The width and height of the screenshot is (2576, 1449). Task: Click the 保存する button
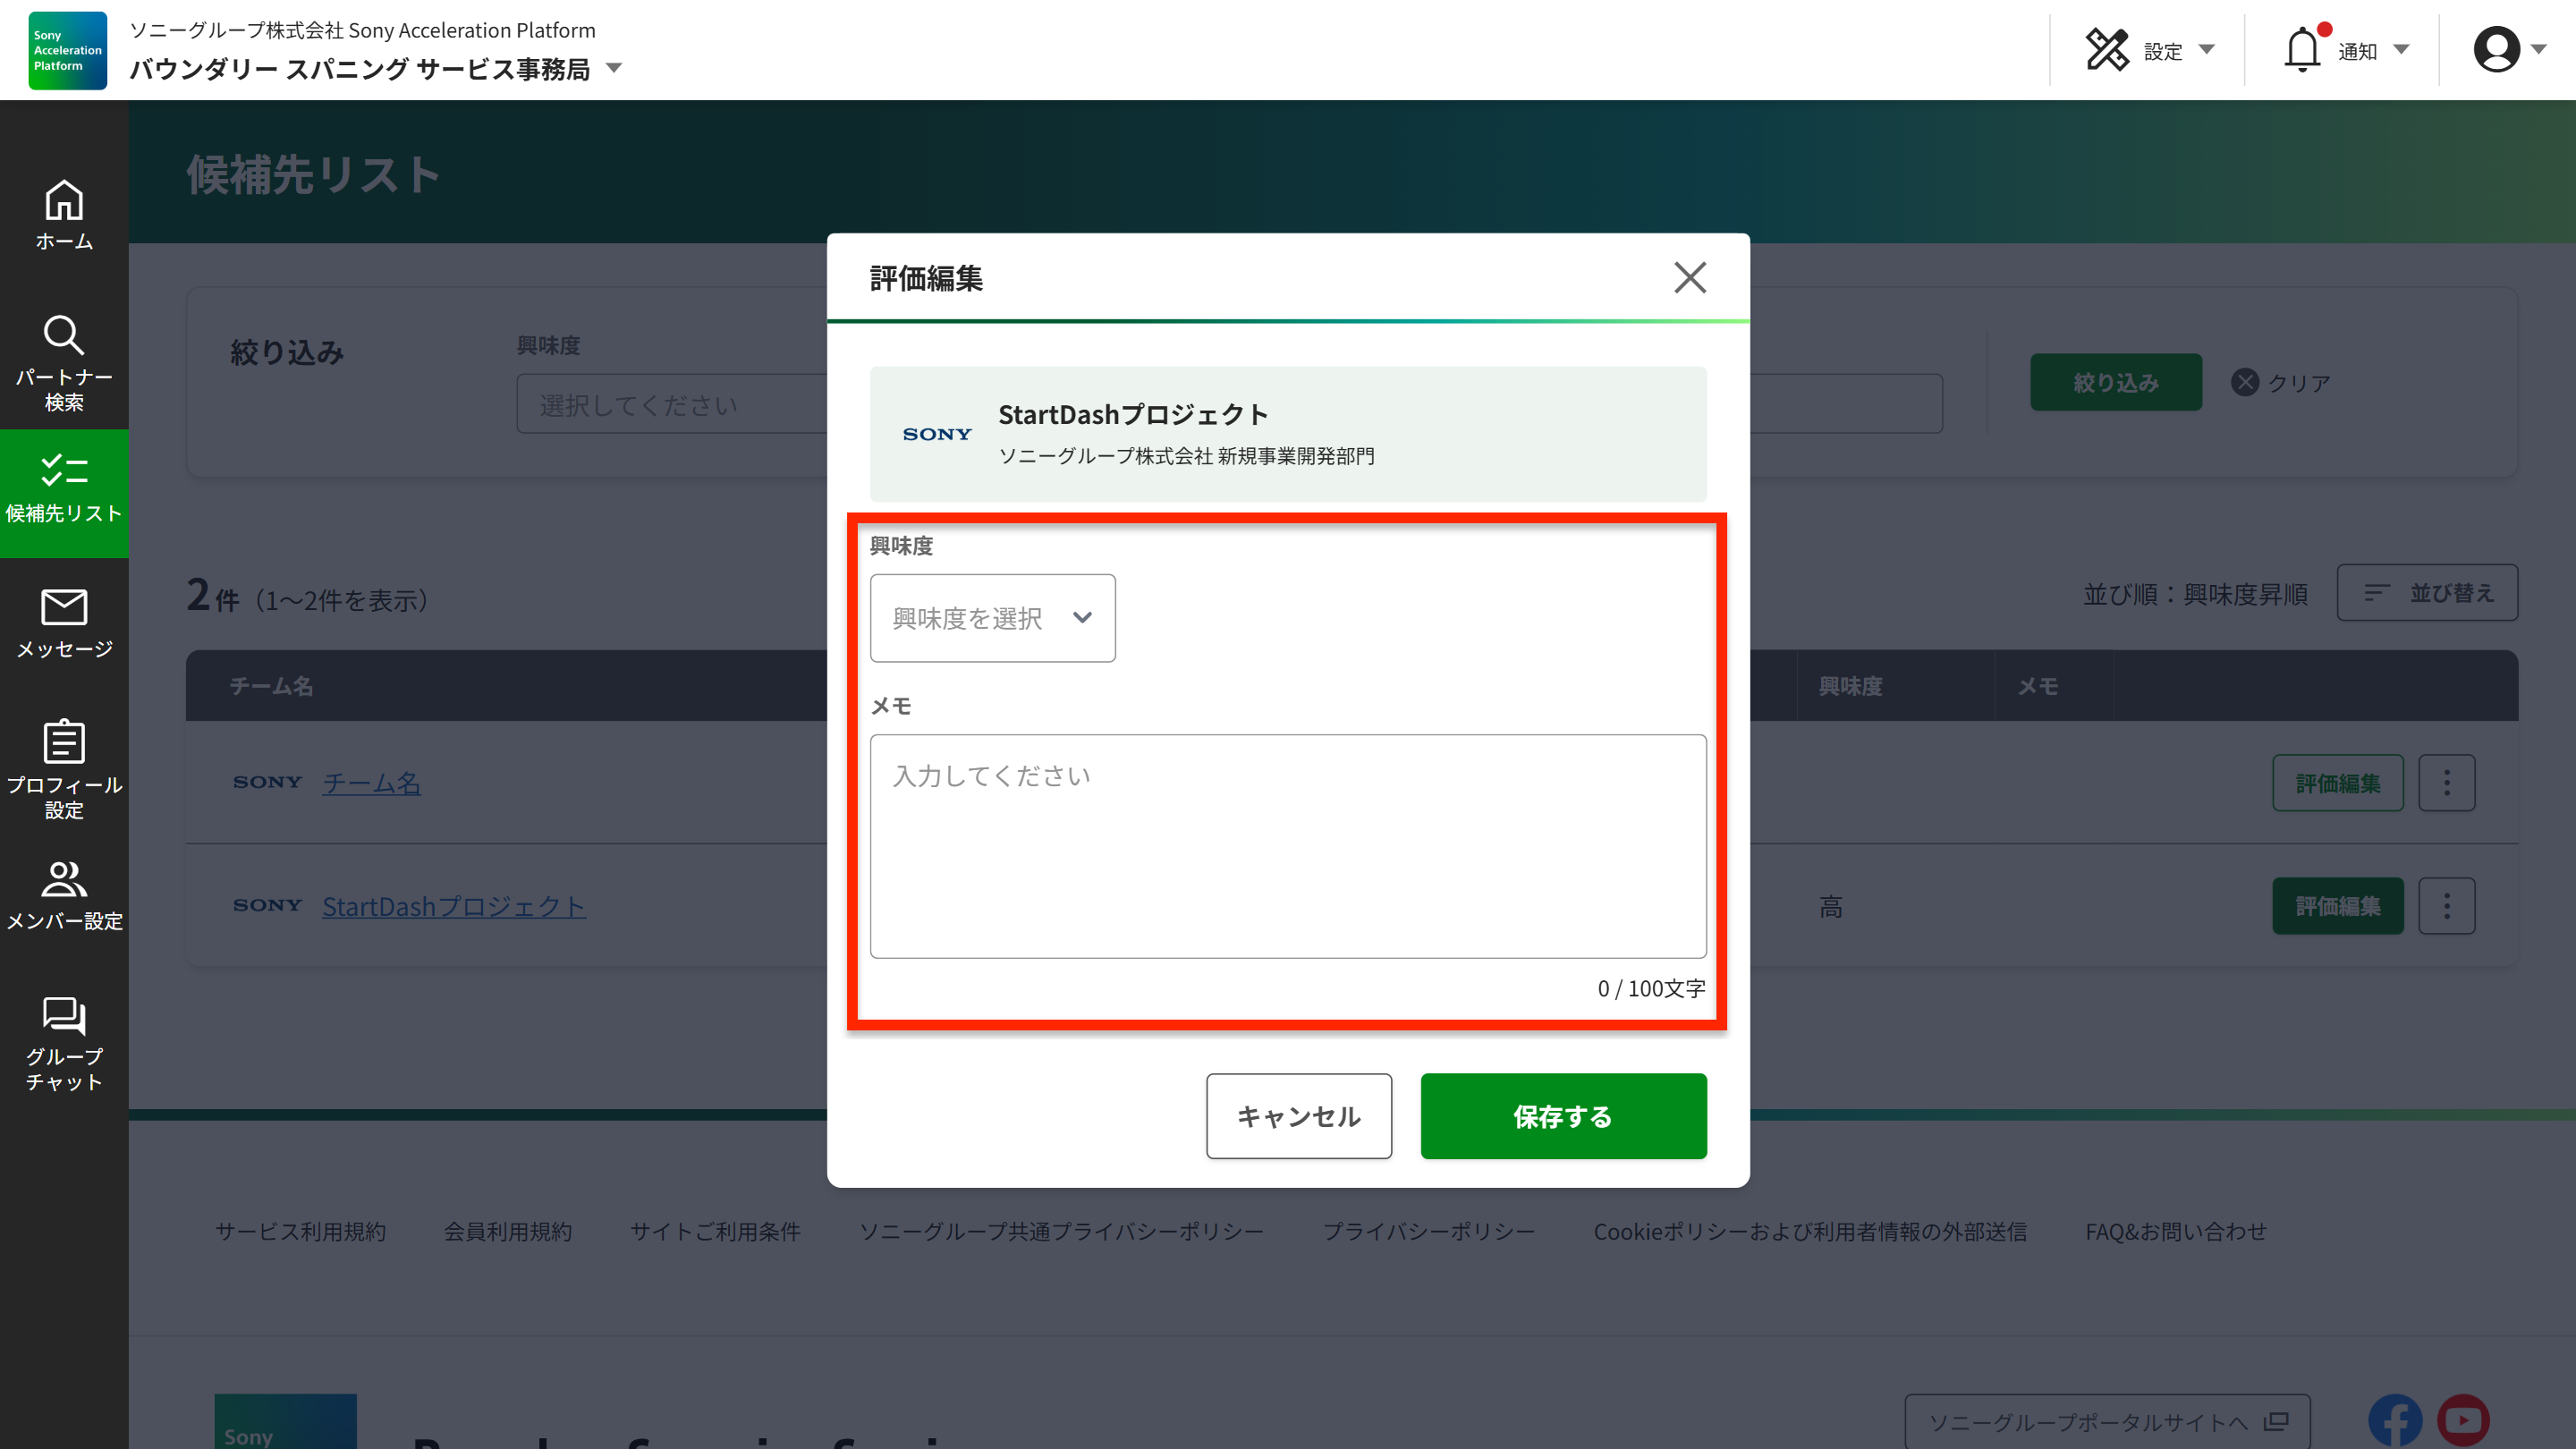pyautogui.click(x=1563, y=1116)
